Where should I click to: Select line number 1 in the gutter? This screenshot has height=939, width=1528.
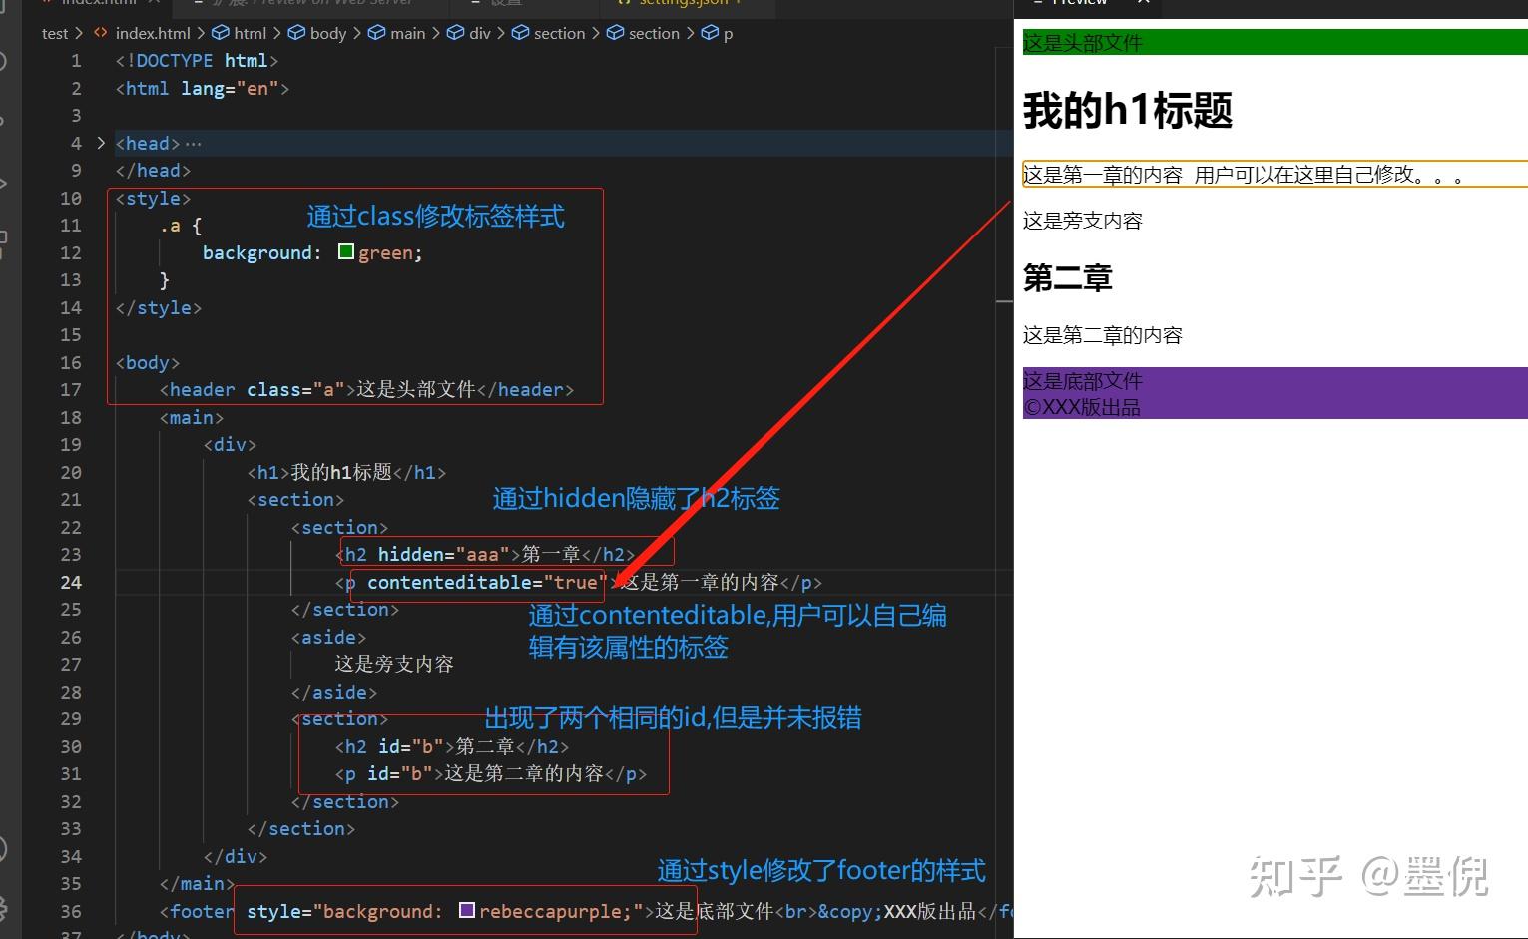[x=76, y=61]
